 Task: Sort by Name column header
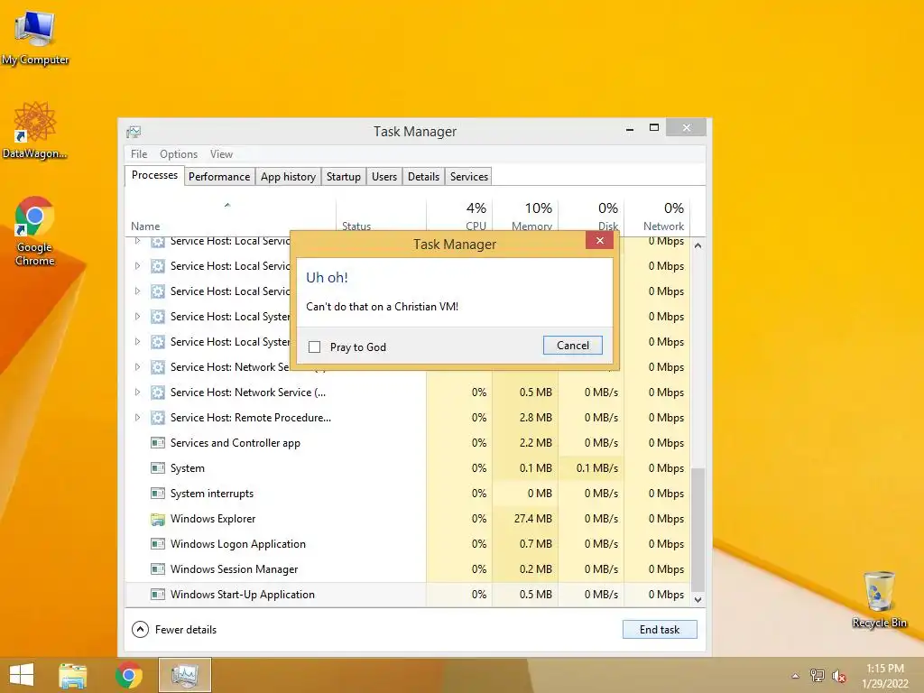pos(230,217)
